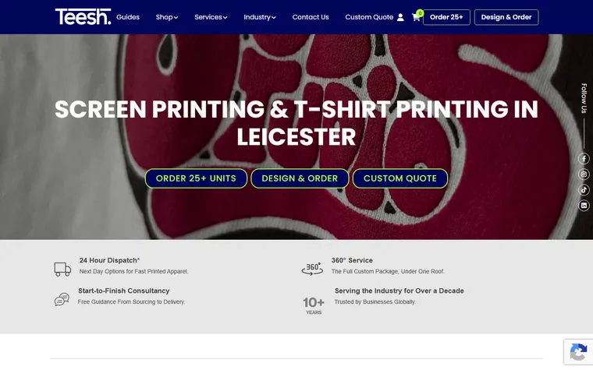Click the 360 degree service icon
593x370 pixels.
[x=312, y=269]
